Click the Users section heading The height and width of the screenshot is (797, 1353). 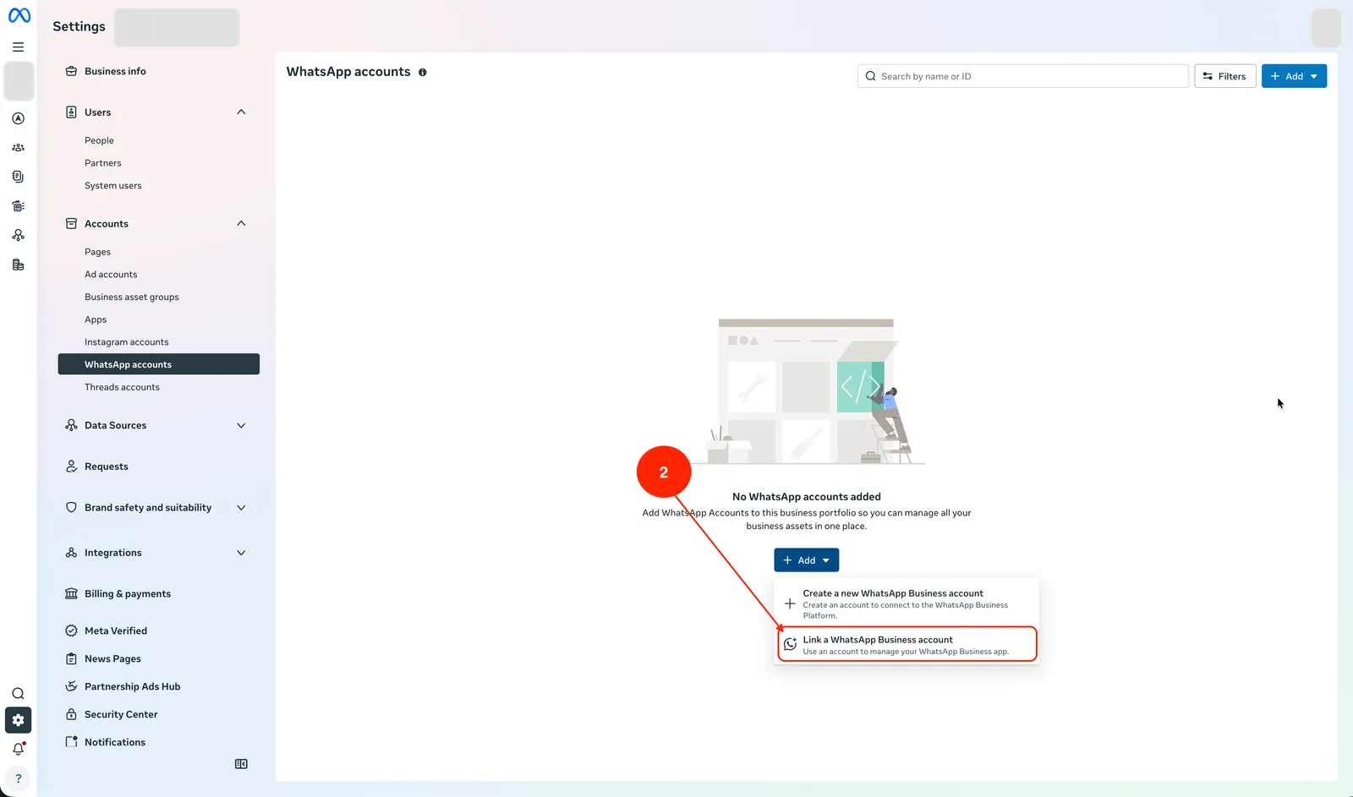(98, 112)
